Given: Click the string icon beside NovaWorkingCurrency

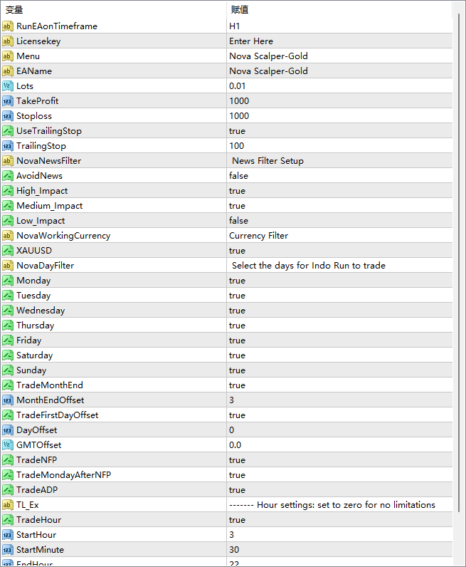Looking at the screenshot, I should pos(8,236).
